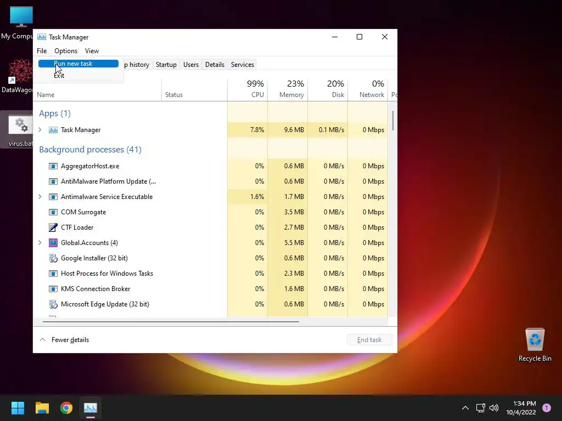This screenshot has height=421, width=562.
Task: Select Host Process for Windows Tasks name
Action: pos(107,274)
